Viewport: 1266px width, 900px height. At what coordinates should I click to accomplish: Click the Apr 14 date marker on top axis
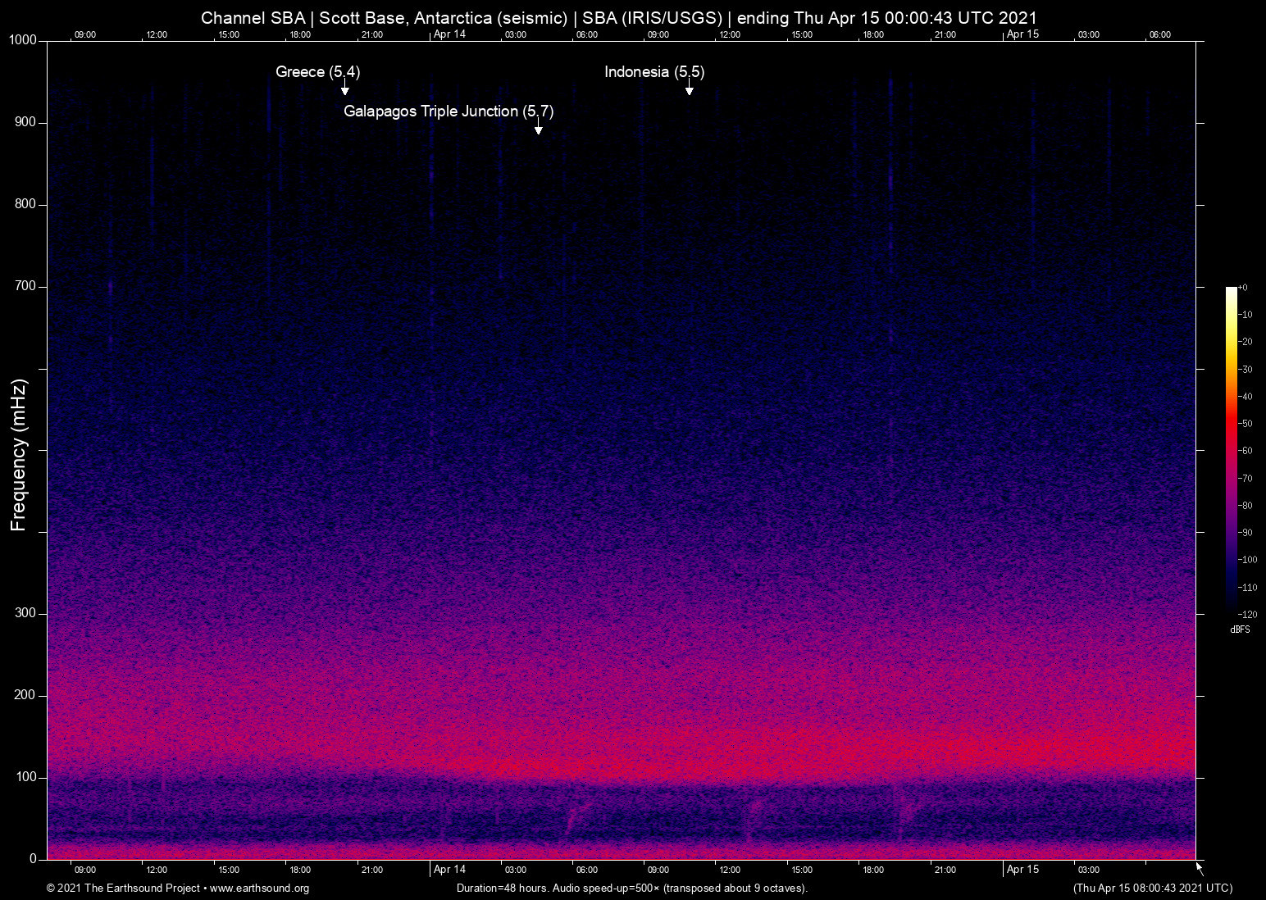(x=449, y=34)
